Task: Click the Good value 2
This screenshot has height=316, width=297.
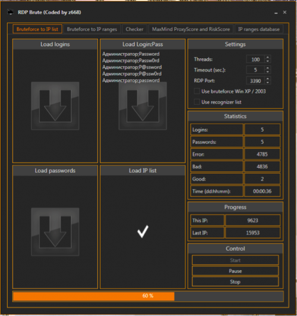Action: (x=262, y=179)
